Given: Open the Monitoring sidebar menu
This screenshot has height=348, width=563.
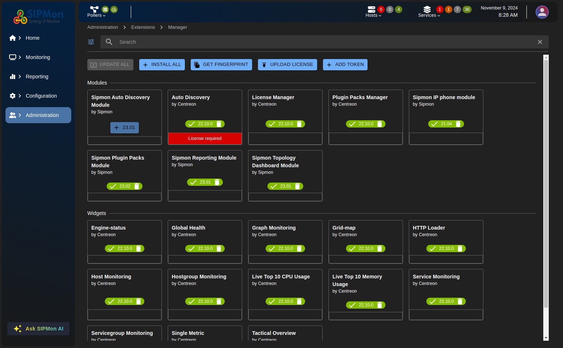Looking at the screenshot, I should coord(38,57).
